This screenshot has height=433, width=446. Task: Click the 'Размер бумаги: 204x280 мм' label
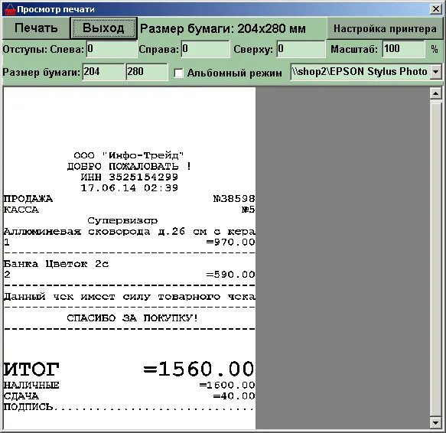[223, 29]
